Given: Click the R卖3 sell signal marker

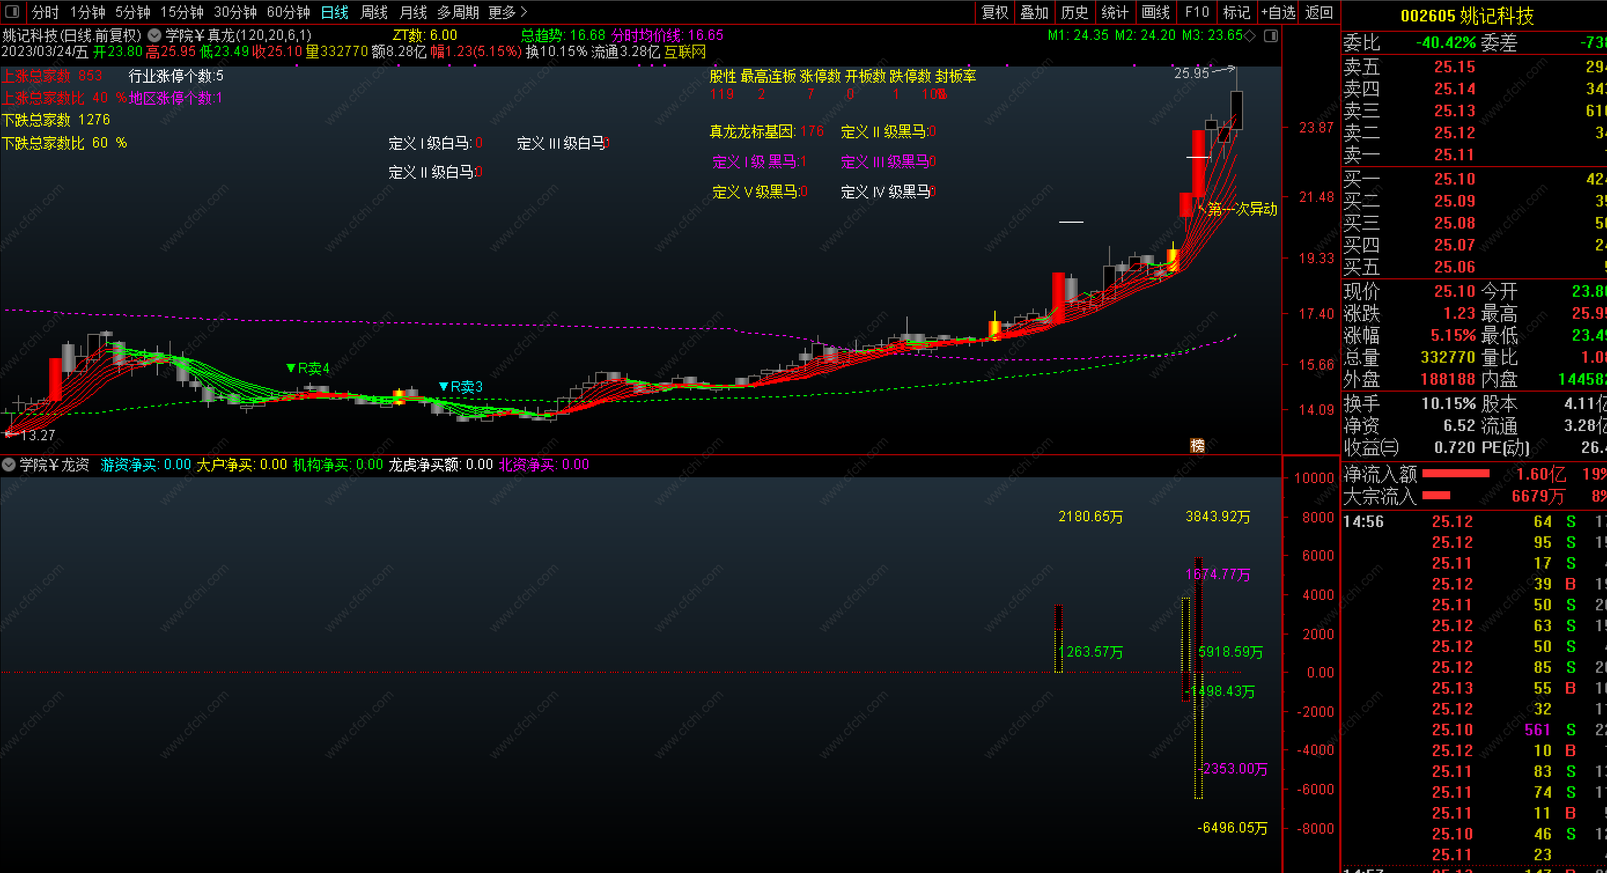Looking at the screenshot, I should pyautogui.click(x=460, y=387).
